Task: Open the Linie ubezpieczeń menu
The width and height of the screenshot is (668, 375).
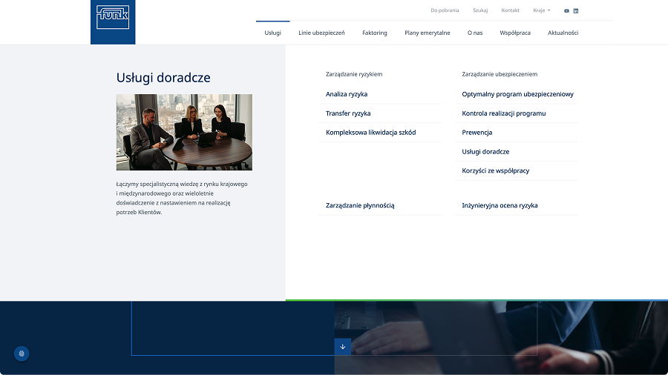Action: (x=321, y=33)
